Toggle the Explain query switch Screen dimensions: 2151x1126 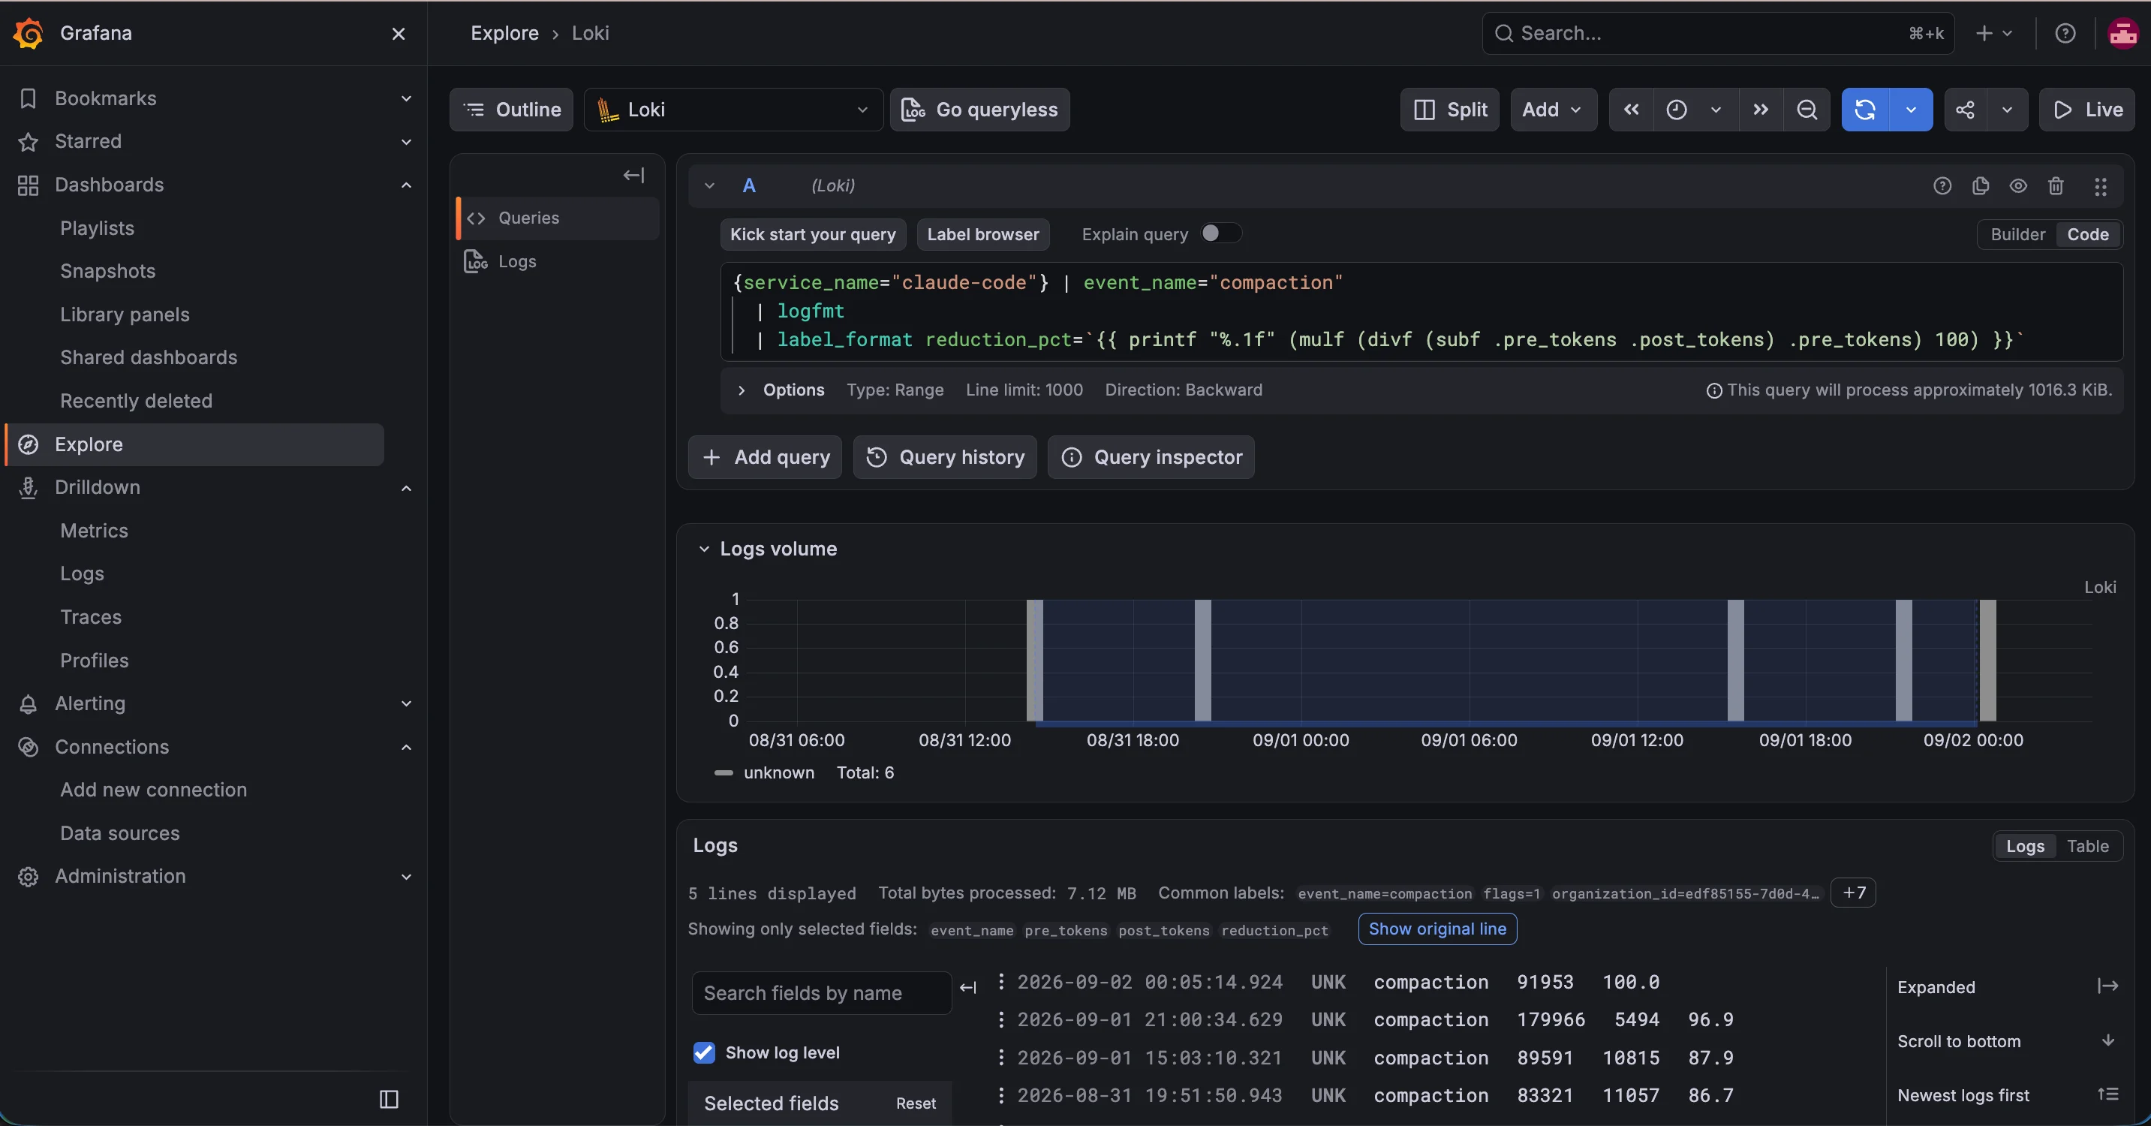1221,234
